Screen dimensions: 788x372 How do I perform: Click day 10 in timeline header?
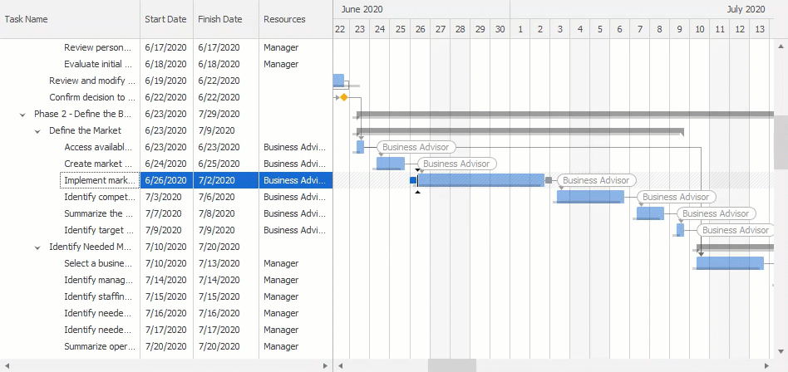[700, 29]
